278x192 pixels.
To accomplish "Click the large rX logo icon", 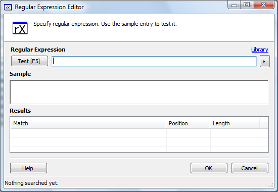I will [20, 28].
